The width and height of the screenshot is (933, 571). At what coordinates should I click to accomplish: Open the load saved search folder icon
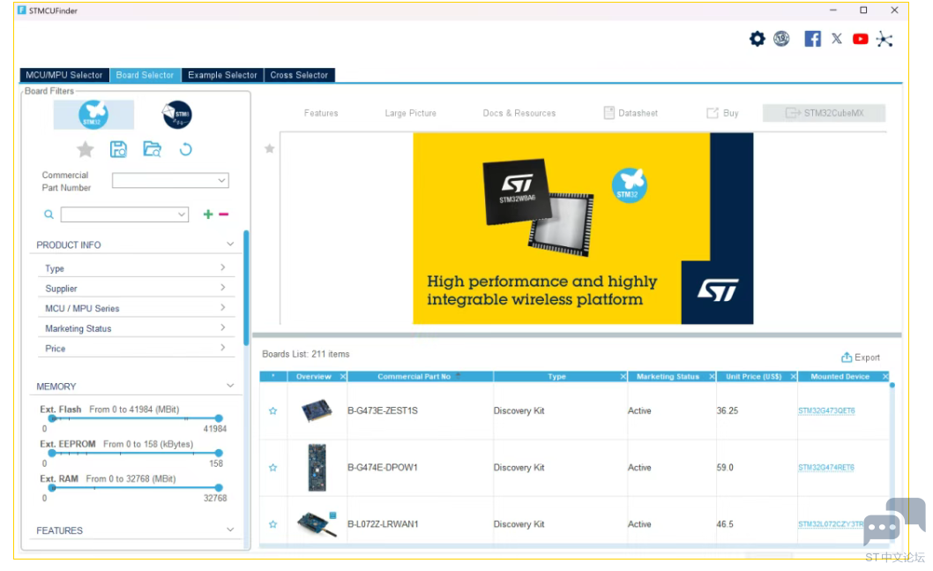152,149
